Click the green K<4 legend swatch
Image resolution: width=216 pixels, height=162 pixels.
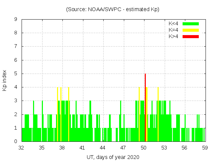click(x=191, y=24)
